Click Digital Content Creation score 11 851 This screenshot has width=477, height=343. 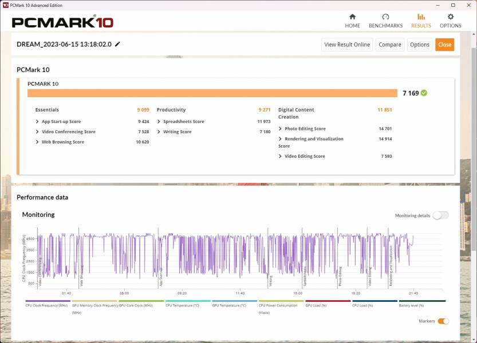point(385,110)
